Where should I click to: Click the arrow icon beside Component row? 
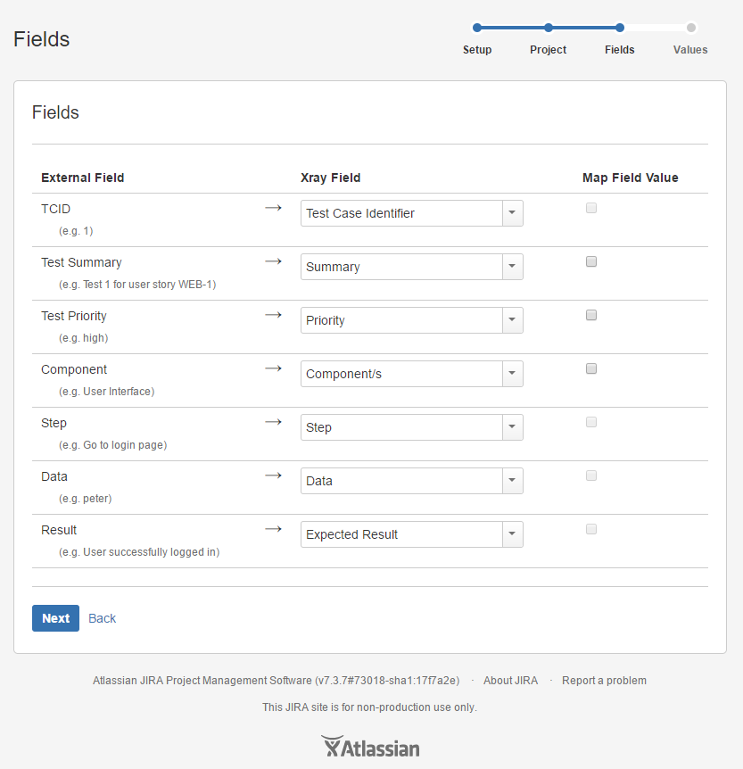click(x=273, y=368)
